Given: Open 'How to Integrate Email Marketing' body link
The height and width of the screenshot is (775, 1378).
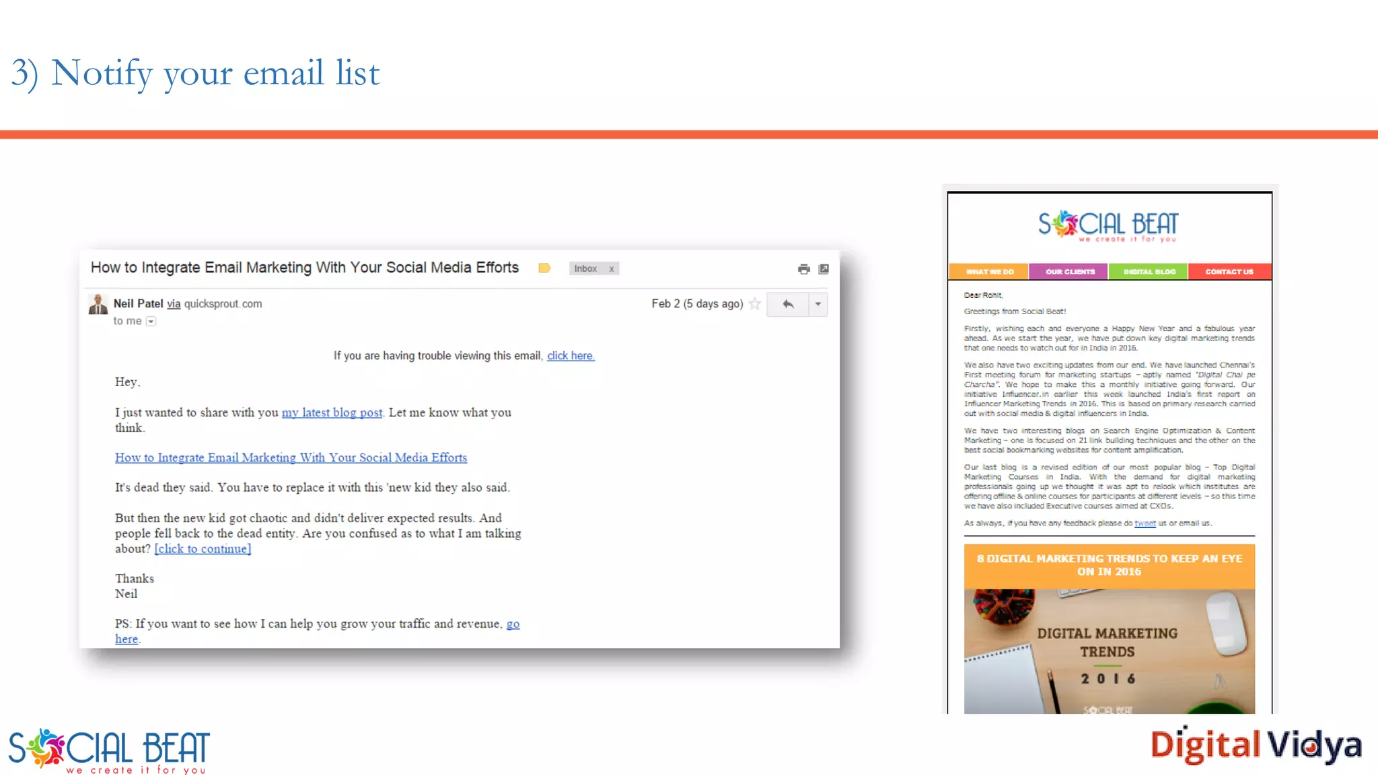Looking at the screenshot, I should pyautogui.click(x=291, y=457).
